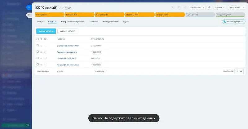Viewport: 248px width, 129px height.
Task: Open the grid column settings gear icon
Action: (41, 39)
